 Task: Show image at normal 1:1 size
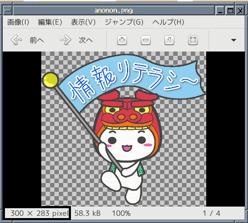169,40
